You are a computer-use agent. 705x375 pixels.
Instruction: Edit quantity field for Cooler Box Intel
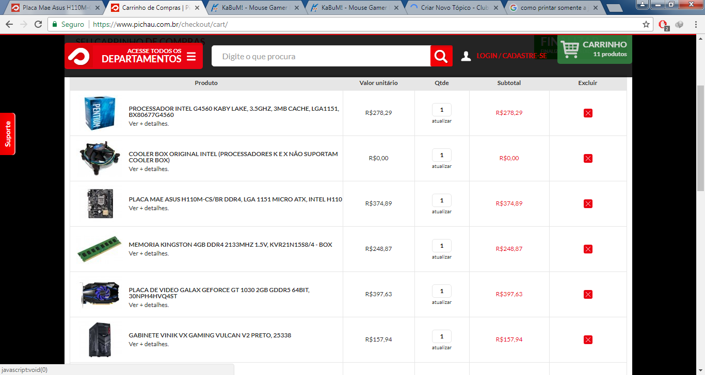point(442,155)
